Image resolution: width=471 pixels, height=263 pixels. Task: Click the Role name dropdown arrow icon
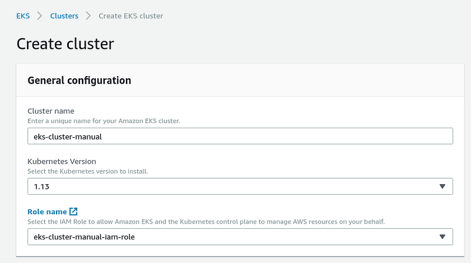pos(442,237)
